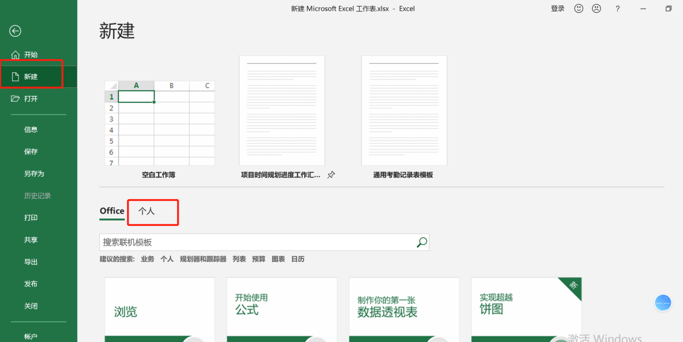Image resolution: width=683 pixels, height=342 pixels.
Task: Click the question mark help icon
Action: point(618,9)
